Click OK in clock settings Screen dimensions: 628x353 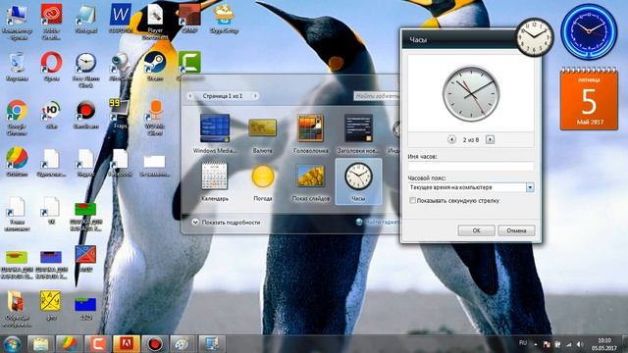pyautogui.click(x=476, y=230)
